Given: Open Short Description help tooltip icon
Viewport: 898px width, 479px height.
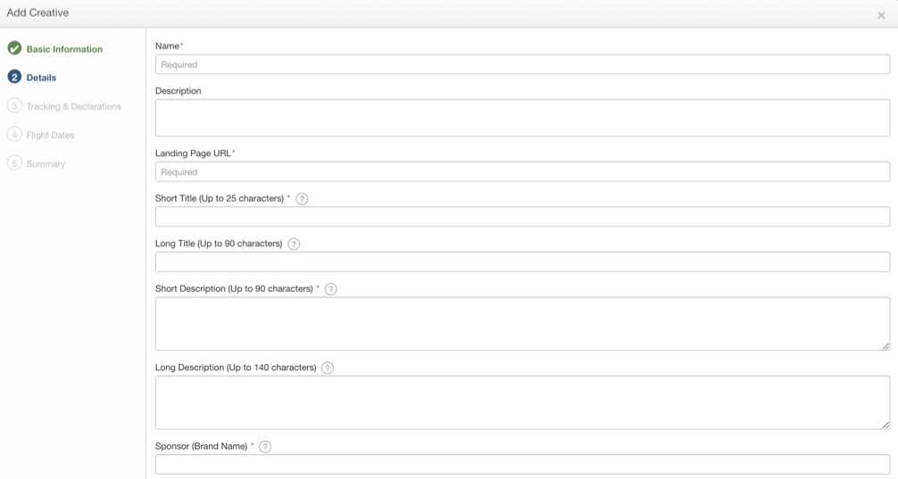Looking at the screenshot, I should coord(330,289).
